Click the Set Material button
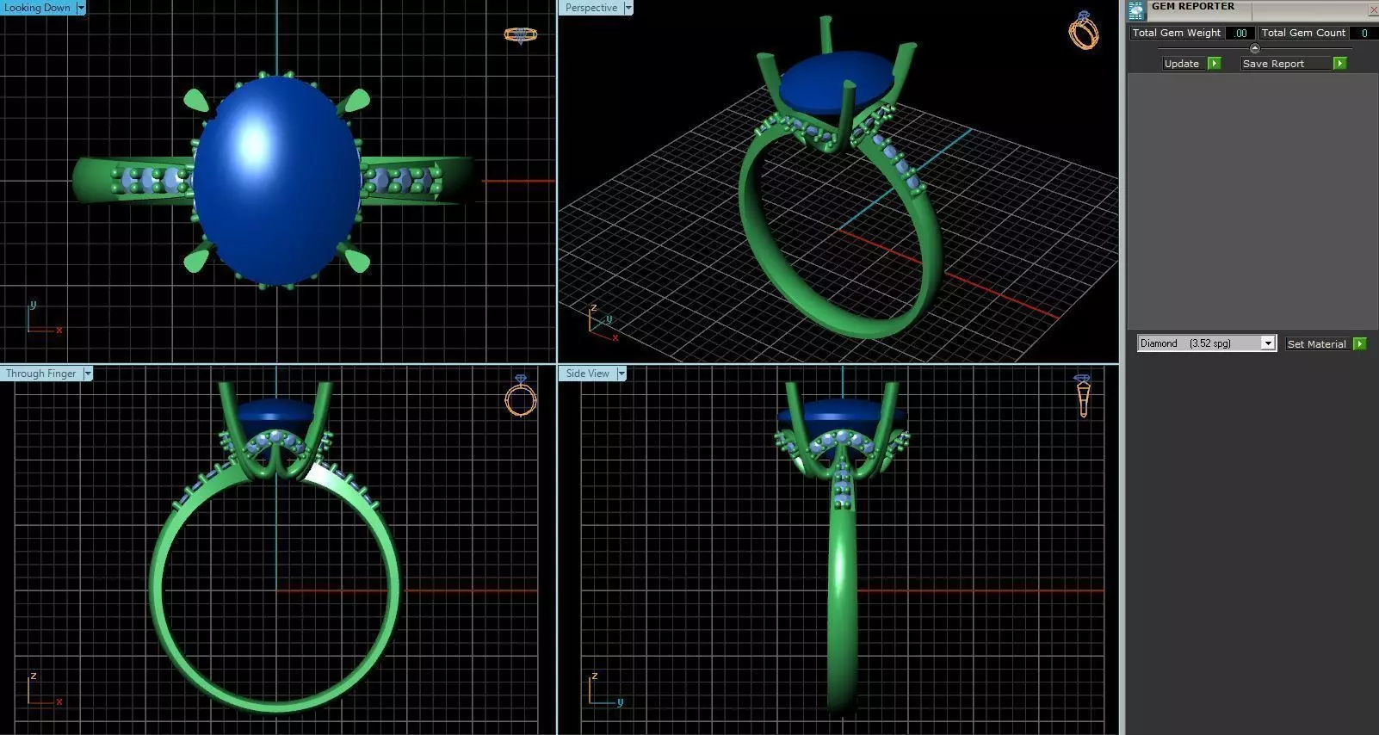 click(1317, 344)
